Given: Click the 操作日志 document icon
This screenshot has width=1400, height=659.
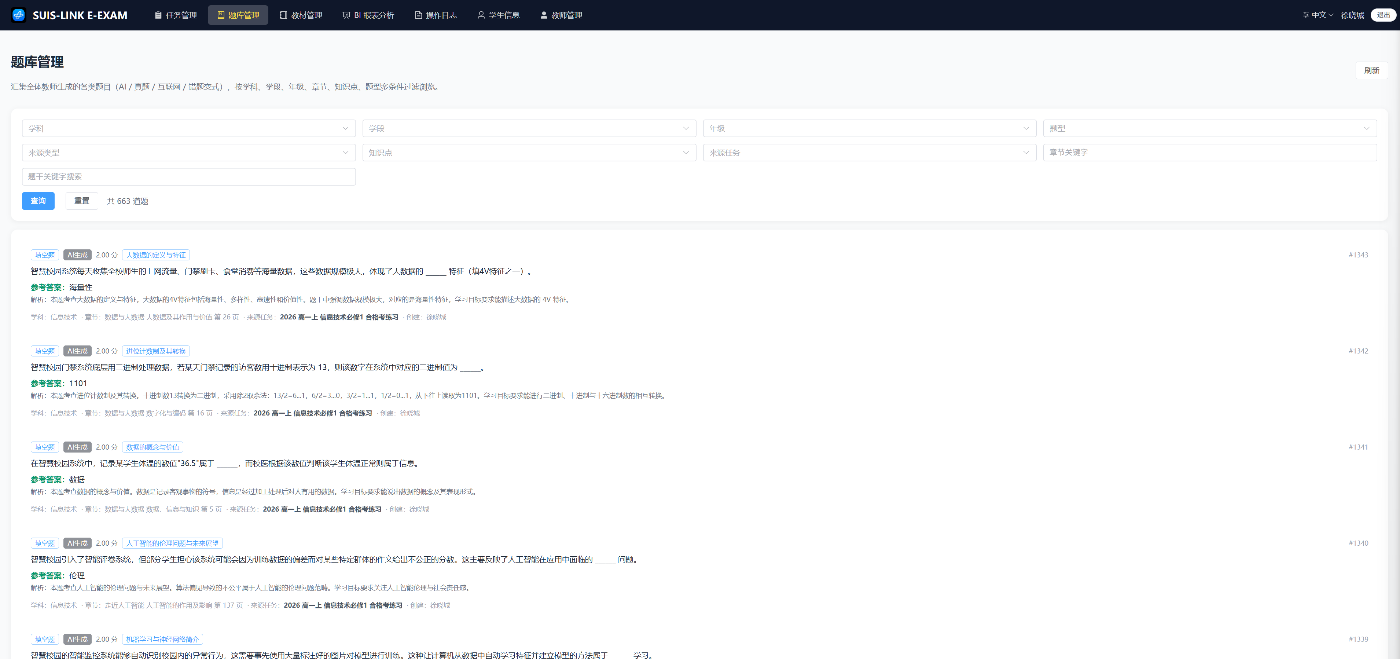Looking at the screenshot, I should 419,15.
